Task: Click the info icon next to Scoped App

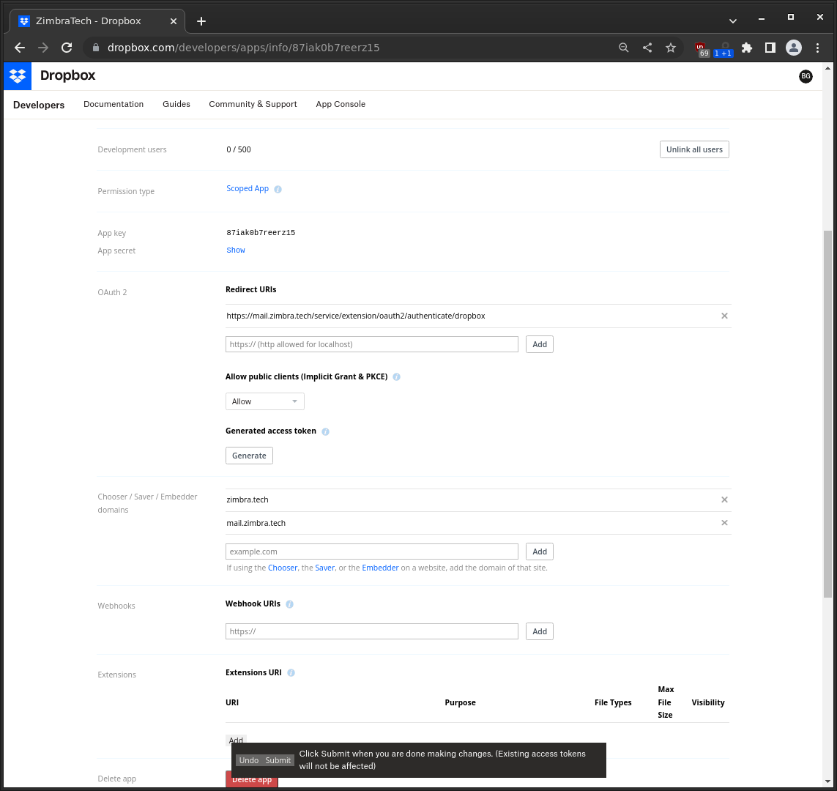Action: (x=278, y=189)
